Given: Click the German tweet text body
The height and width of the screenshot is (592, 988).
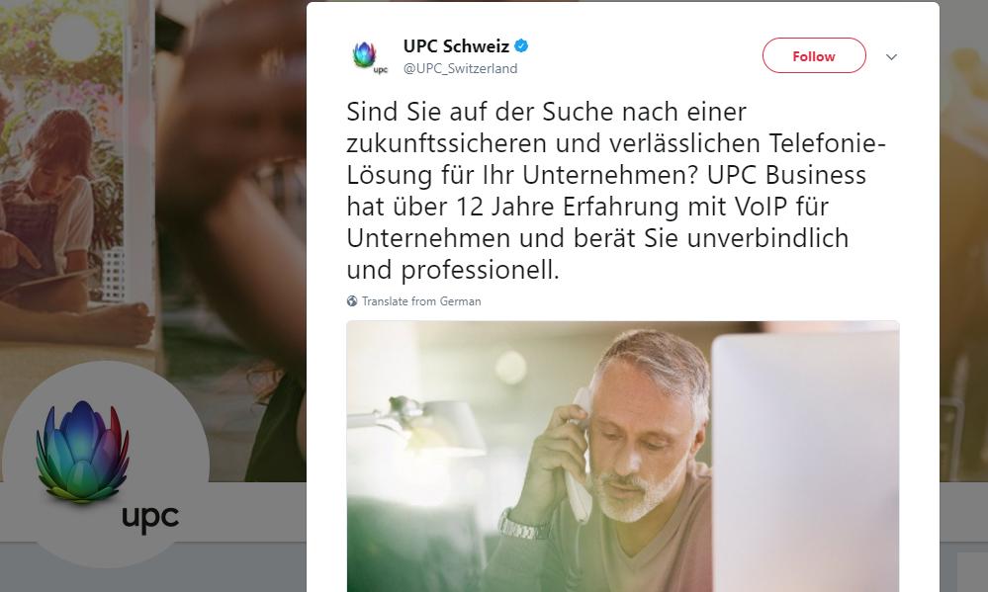Looking at the screenshot, I should (x=616, y=190).
